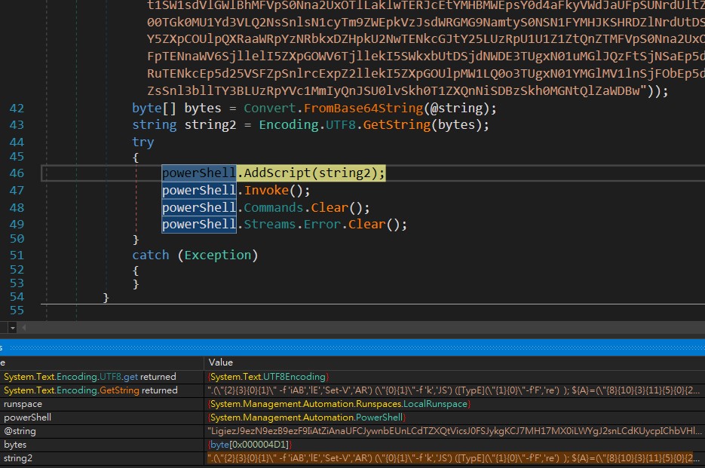Click the LocalRunspace value cell
The image size is (705, 468).
[339, 404]
